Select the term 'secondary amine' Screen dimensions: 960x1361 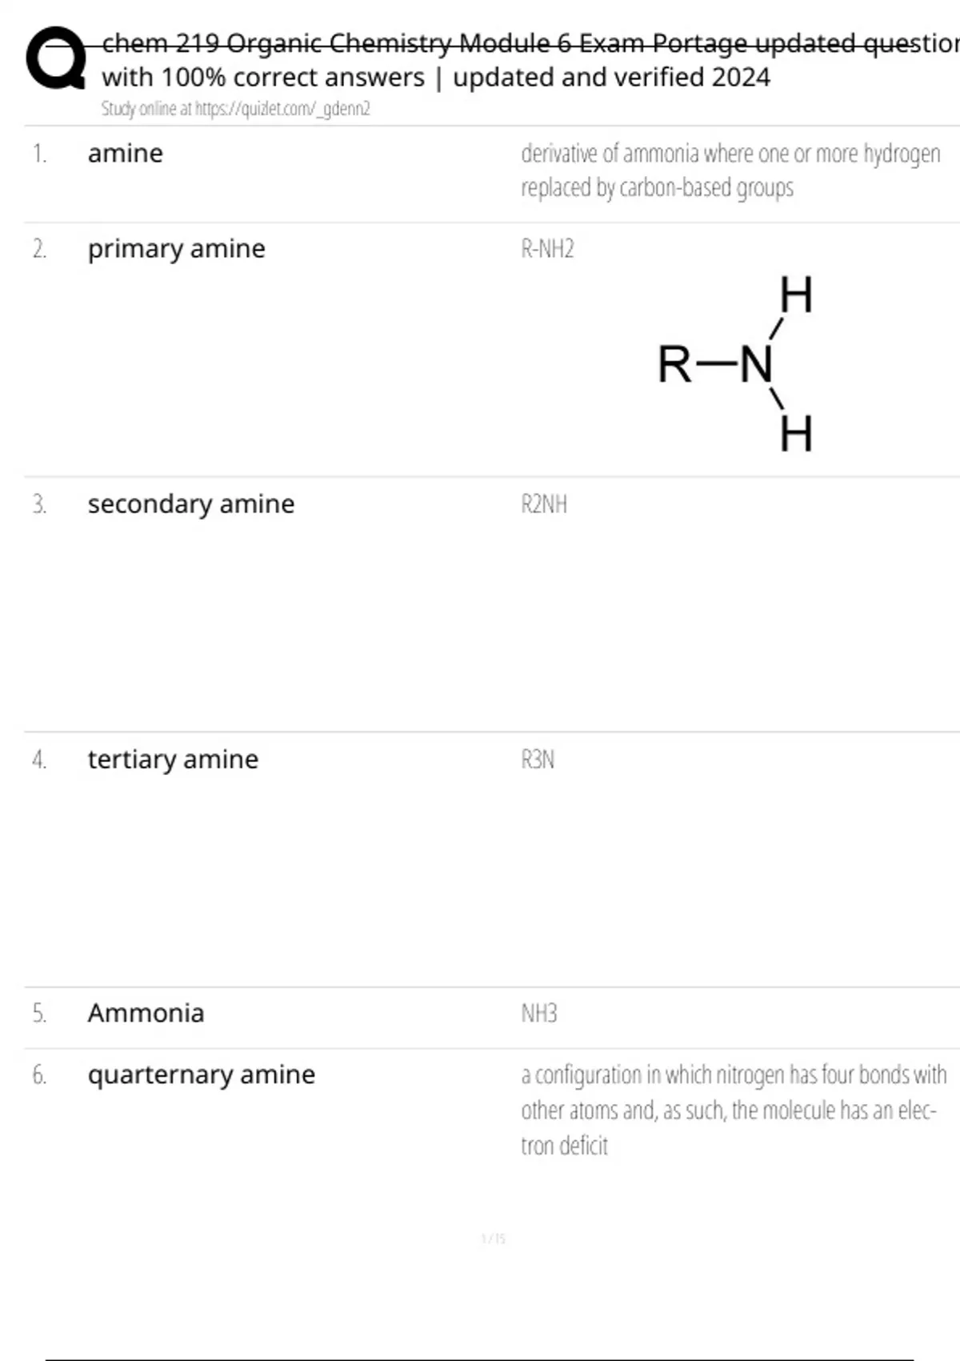coord(191,504)
